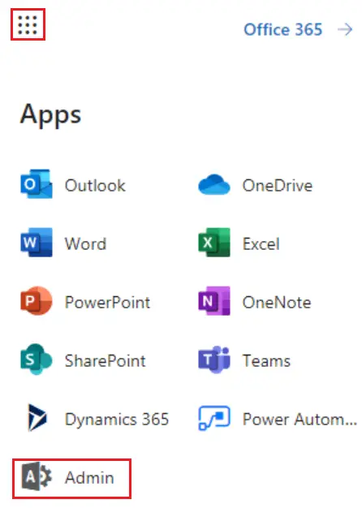Select the OneDrive label
Viewport: 362px width, 508px height.
278,186
